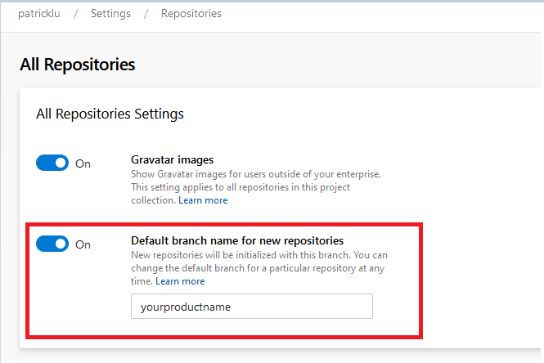Screen dimensions: 544x363
Task: Navigate to Settings breadcrumb item
Action: (110, 13)
